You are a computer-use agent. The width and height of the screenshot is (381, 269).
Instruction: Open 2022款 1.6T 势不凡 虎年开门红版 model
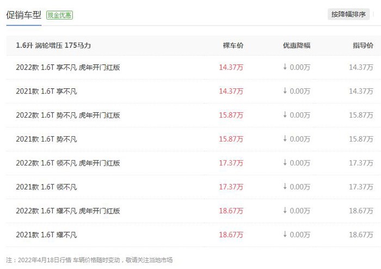tap(68, 115)
